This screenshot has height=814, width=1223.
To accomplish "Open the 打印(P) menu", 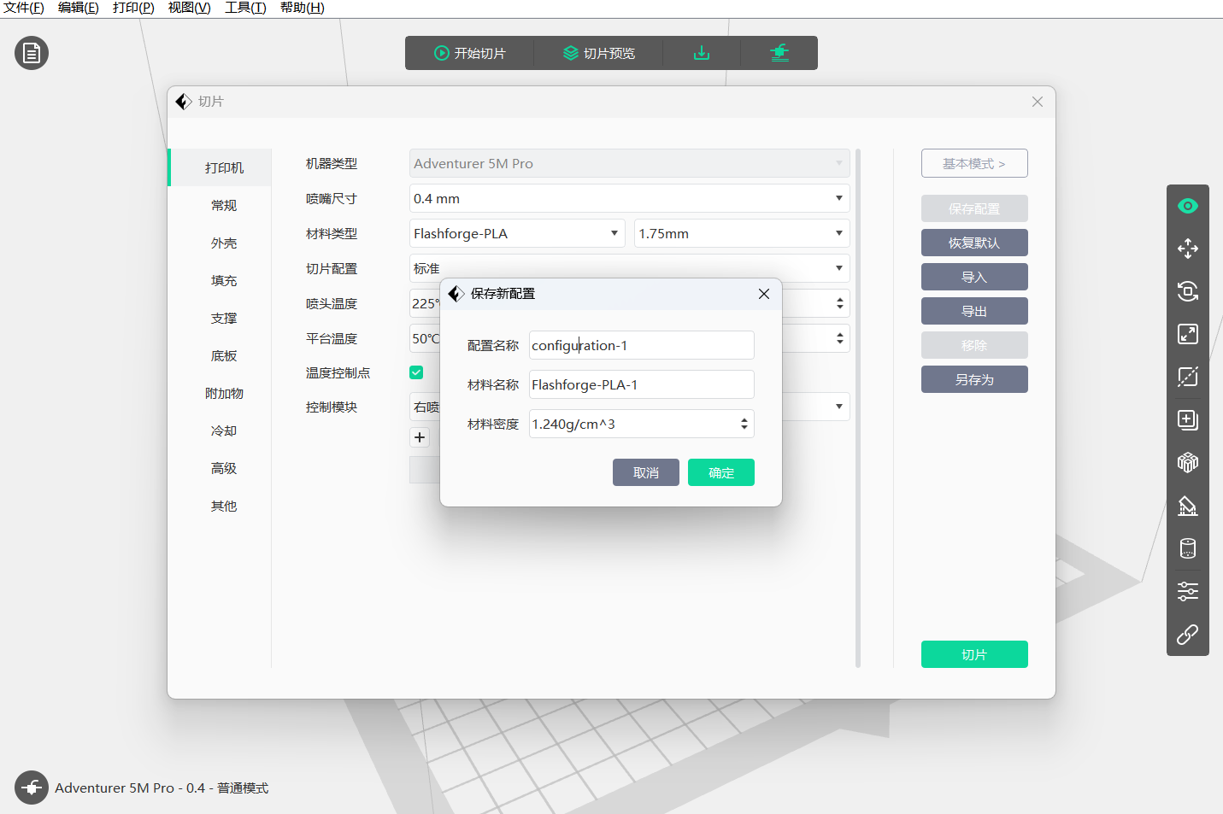I will (x=133, y=8).
